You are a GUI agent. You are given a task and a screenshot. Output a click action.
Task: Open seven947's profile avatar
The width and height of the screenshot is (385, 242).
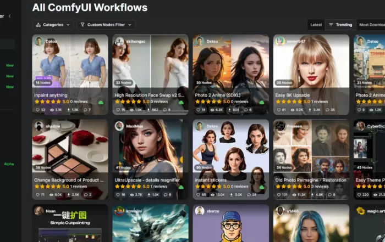click(x=280, y=41)
